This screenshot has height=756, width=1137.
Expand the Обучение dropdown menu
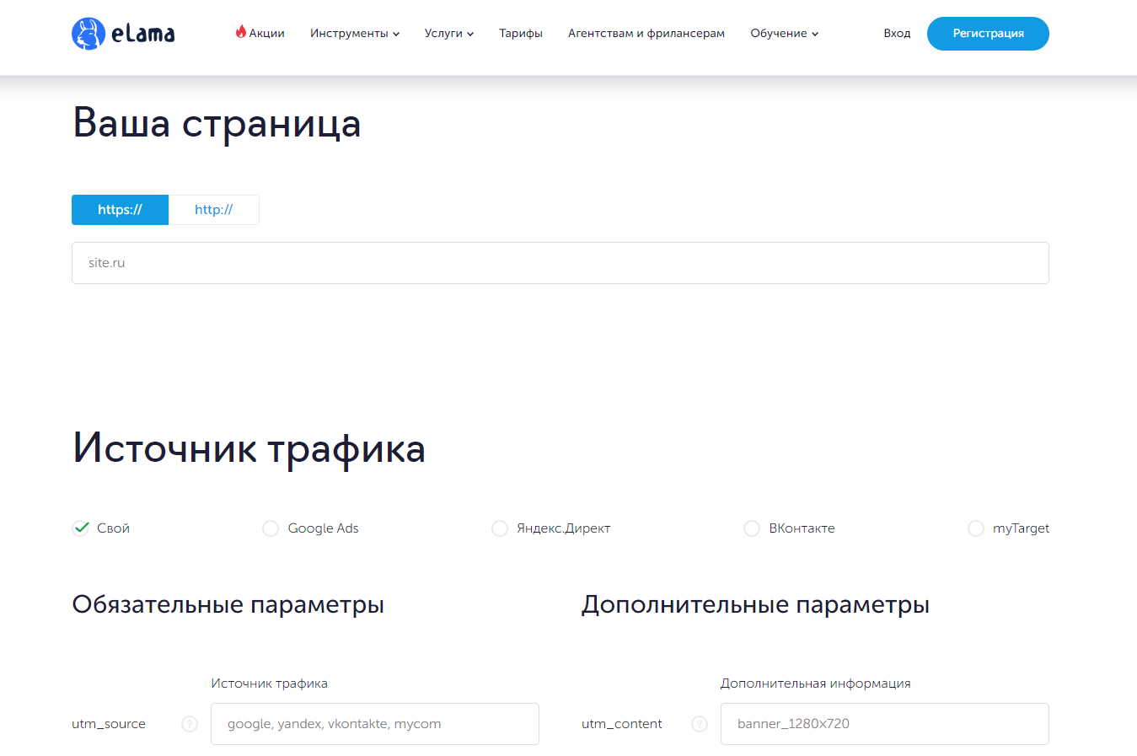point(784,34)
